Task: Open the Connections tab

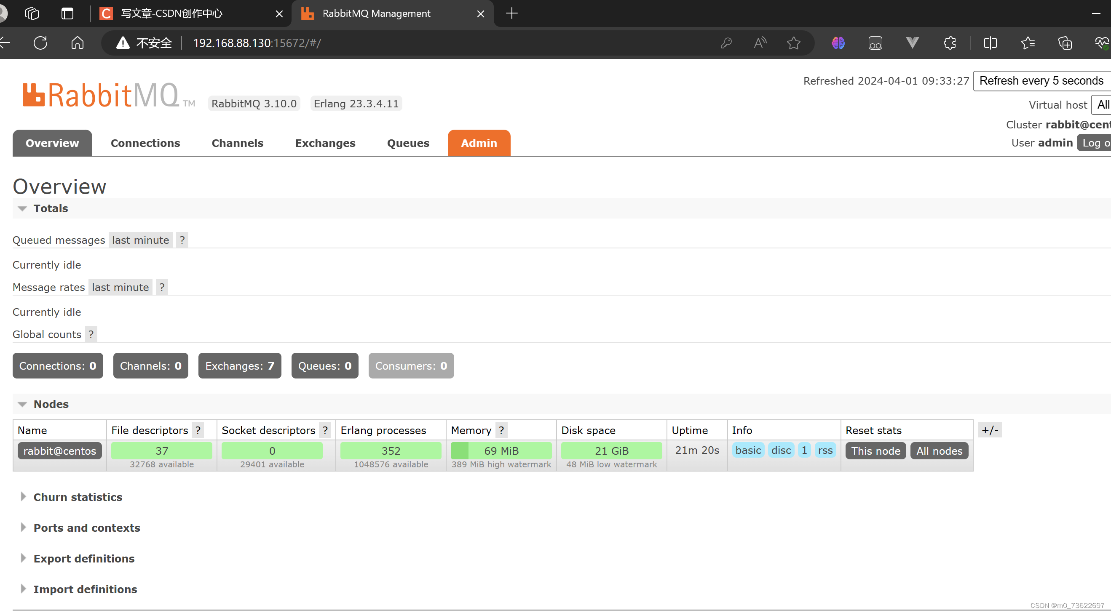Action: [145, 143]
